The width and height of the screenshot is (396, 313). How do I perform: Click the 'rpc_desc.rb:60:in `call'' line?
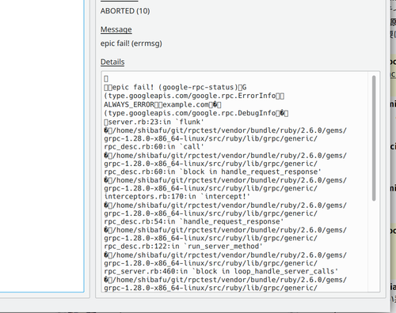(154, 147)
